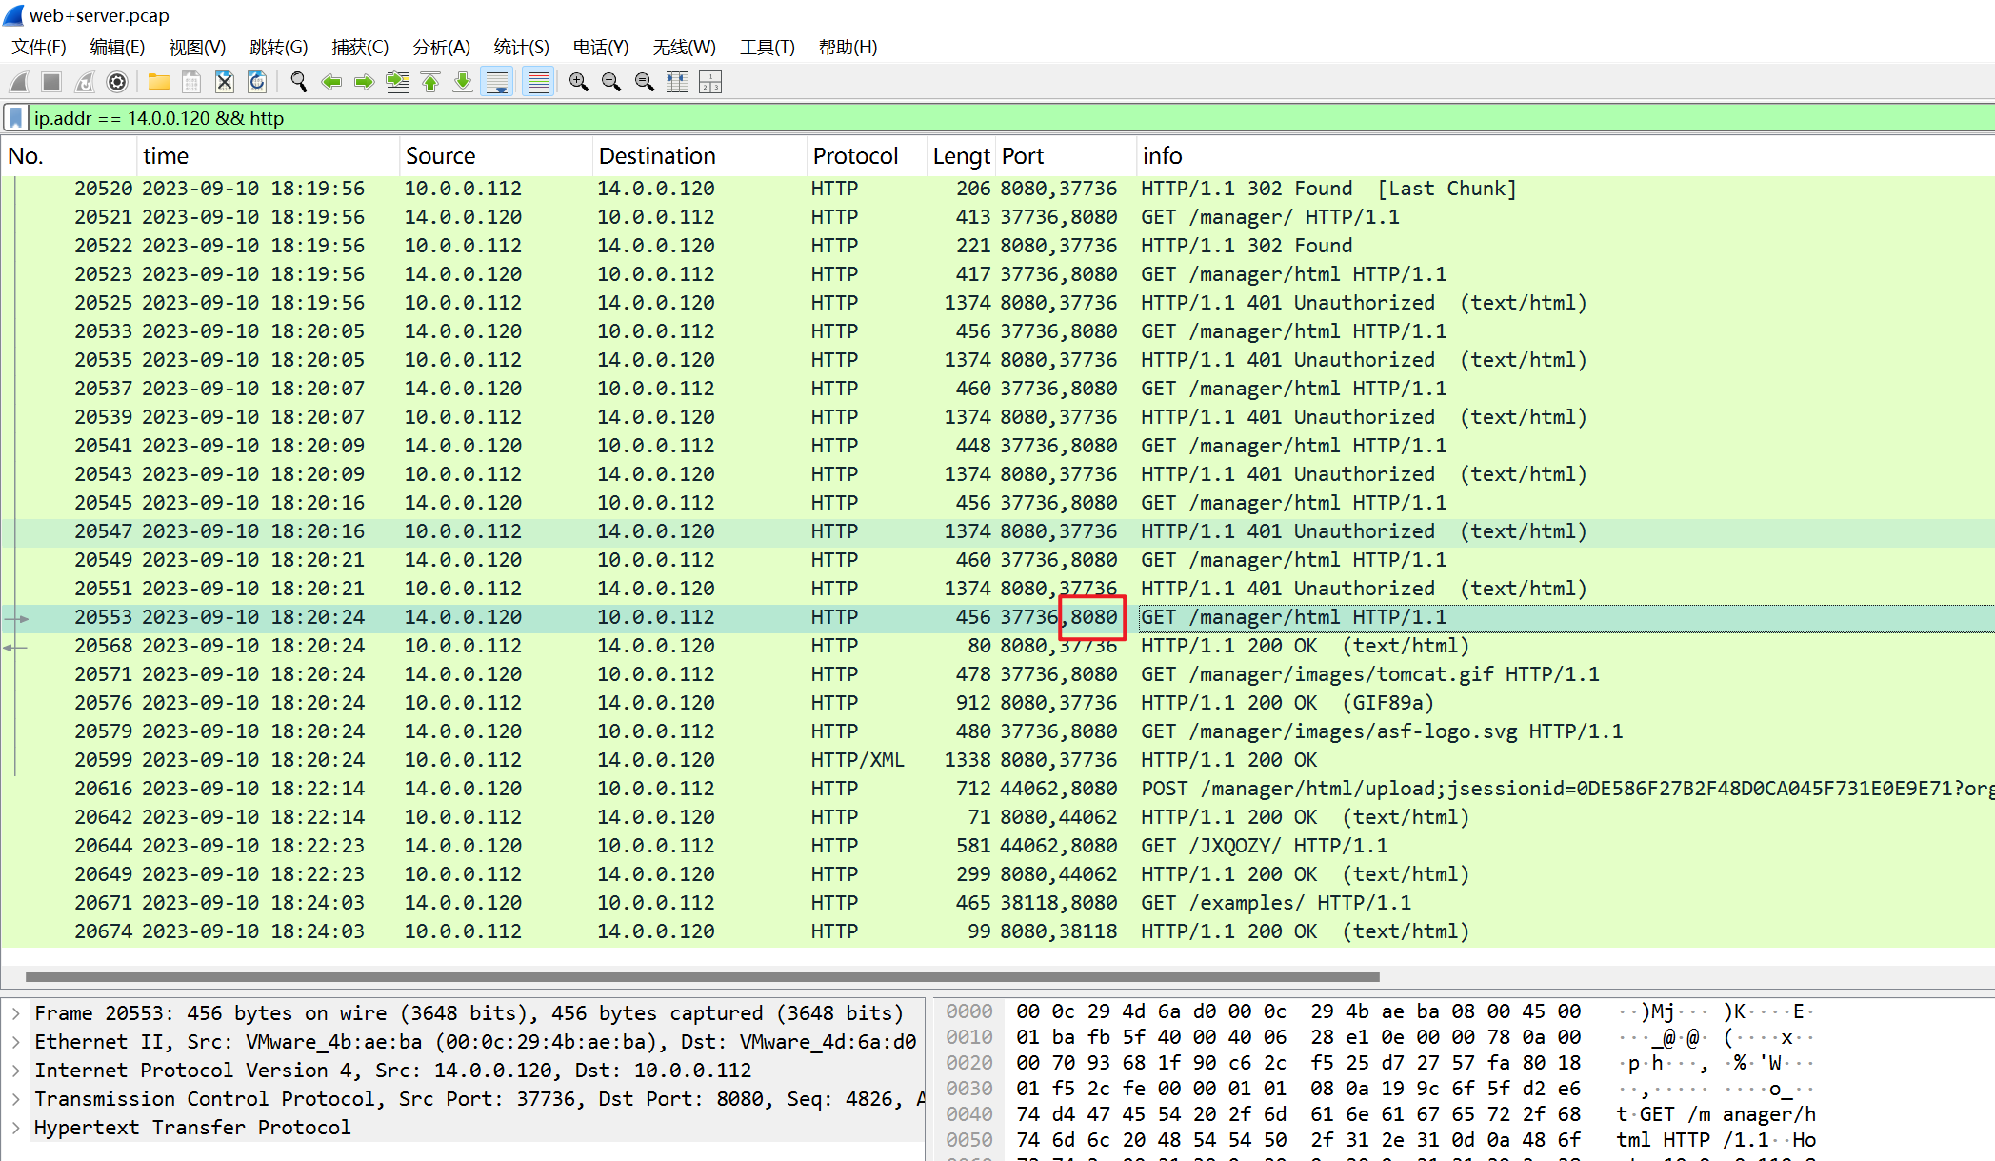Expand the Frame 20553 tree node

pyautogui.click(x=16, y=1013)
